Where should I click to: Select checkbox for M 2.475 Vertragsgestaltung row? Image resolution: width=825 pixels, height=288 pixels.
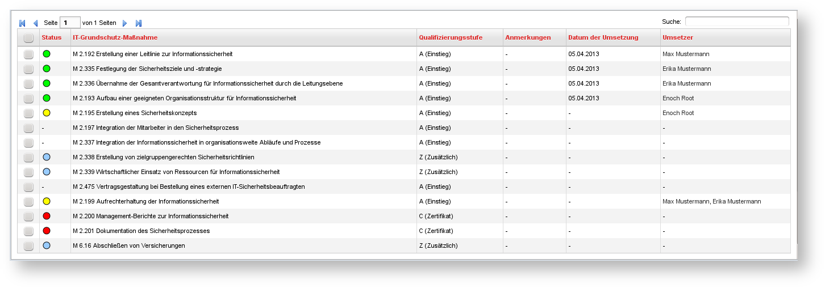coord(28,187)
